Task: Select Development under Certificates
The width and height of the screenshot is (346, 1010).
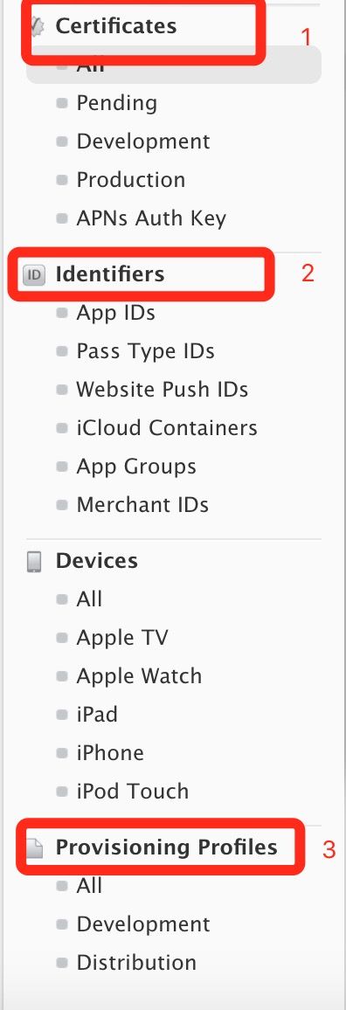Action: pyautogui.click(x=143, y=142)
